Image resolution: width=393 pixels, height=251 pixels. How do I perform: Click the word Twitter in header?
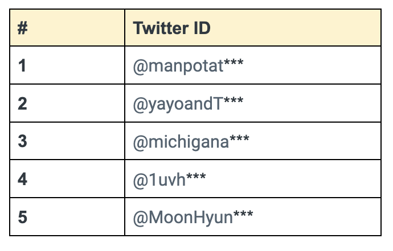[161, 28]
